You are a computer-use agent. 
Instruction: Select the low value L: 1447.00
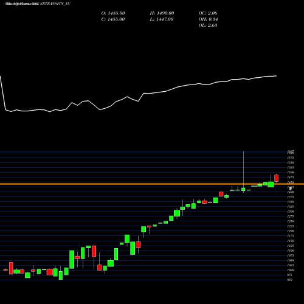(162, 19)
